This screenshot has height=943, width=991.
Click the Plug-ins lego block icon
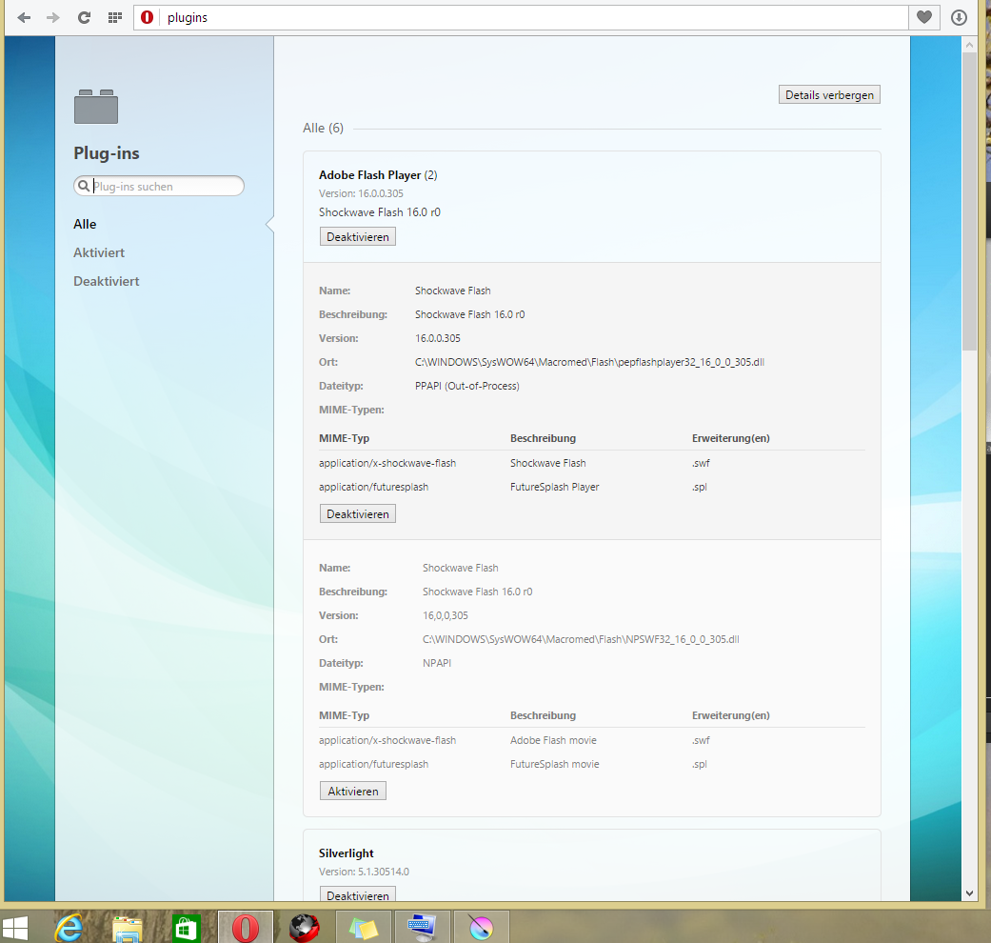(96, 107)
